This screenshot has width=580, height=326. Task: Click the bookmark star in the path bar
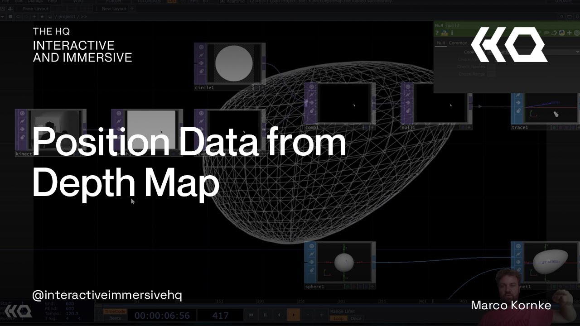42,17
